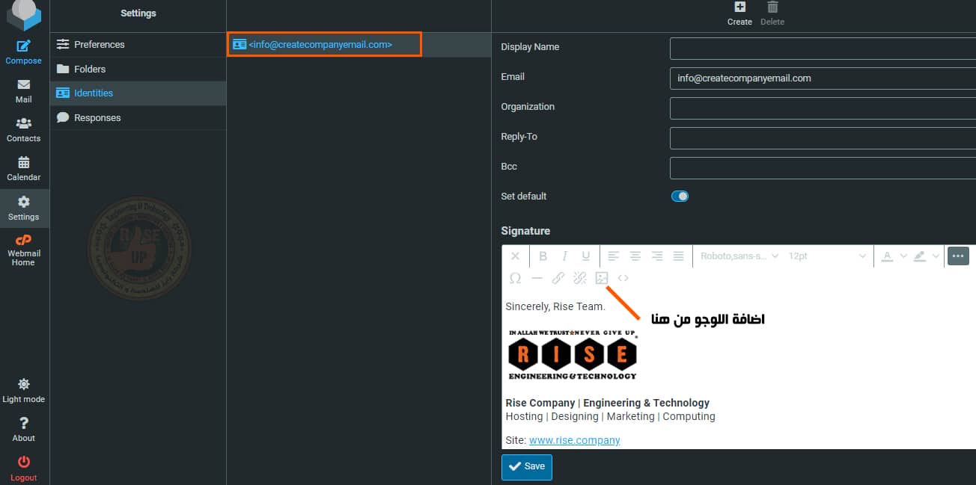This screenshot has width=976, height=485.
Task: Open source code view in signature editor
Action: (x=623, y=278)
